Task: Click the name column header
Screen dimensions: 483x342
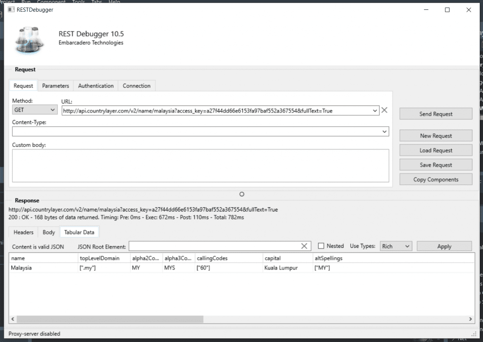Action: 43,258
